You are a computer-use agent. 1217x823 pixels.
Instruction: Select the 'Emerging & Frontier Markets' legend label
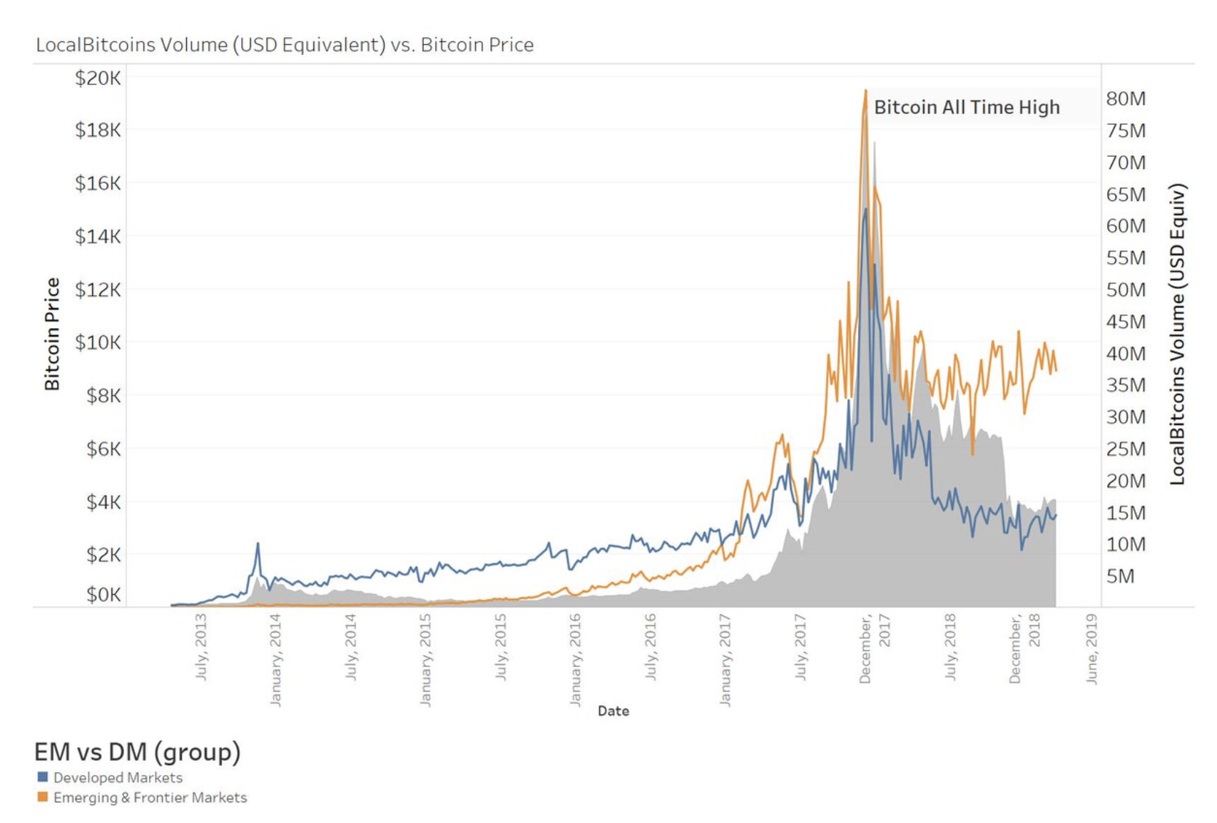pos(150,797)
